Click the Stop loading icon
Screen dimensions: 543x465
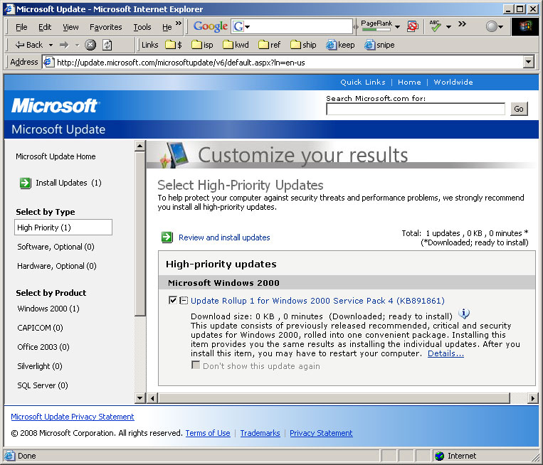click(x=90, y=45)
